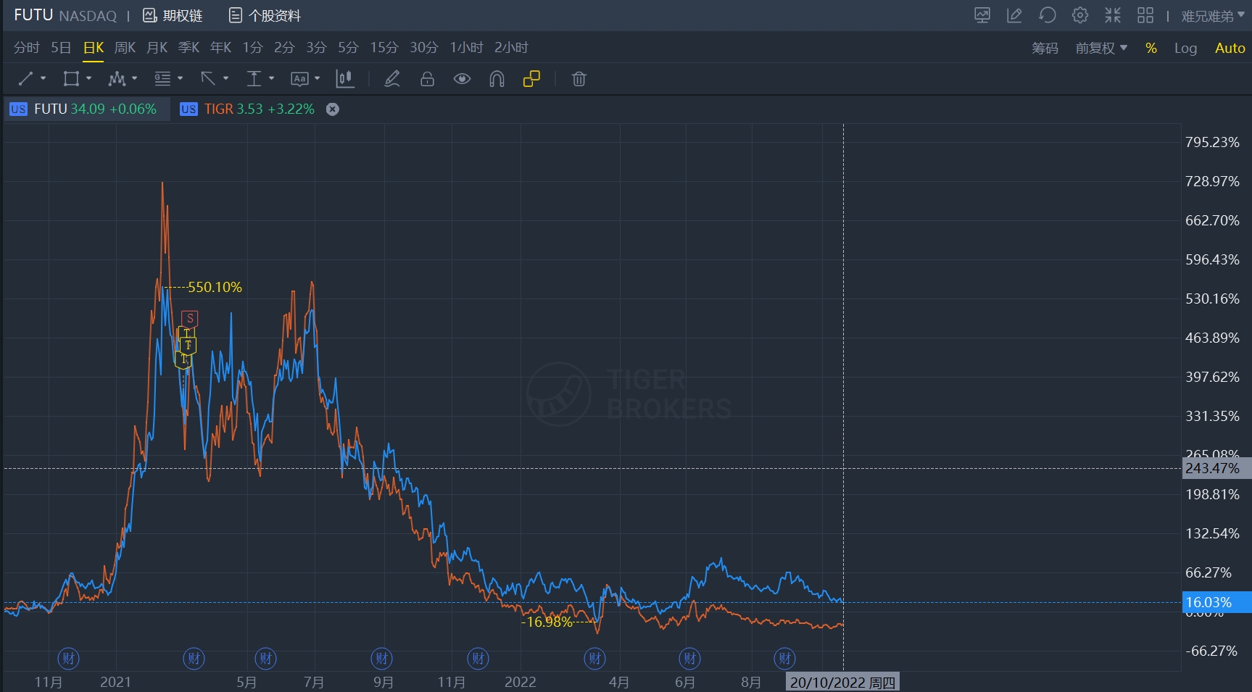Screen dimensions: 1252x692
Task: Open the 前复权 adjustment dropdown
Action: pyautogui.click(x=1101, y=48)
